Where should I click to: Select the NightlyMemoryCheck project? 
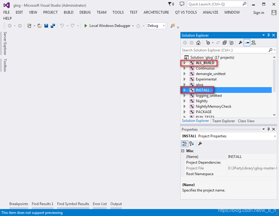click(x=213, y=106)
